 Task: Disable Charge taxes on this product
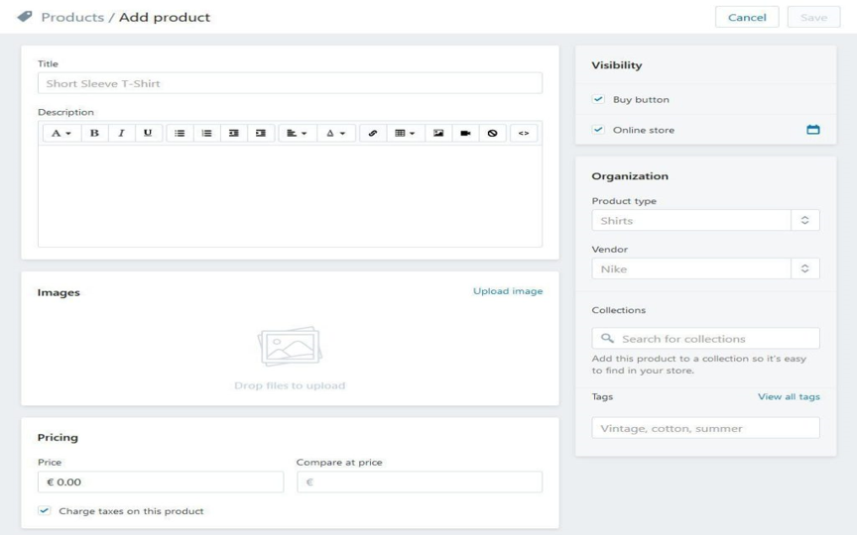click(45, 510)
